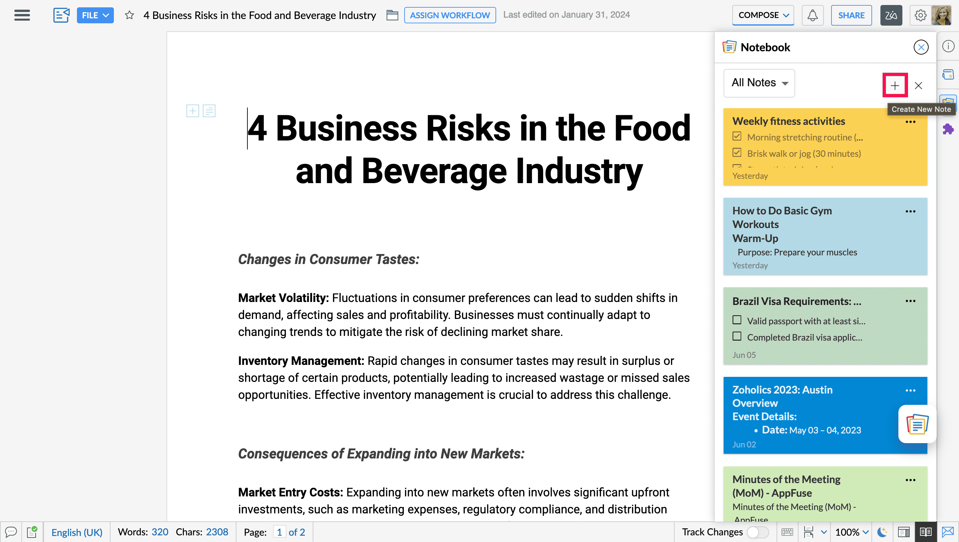Open the FILE menu
959x542 pixels.
(95, 15)
